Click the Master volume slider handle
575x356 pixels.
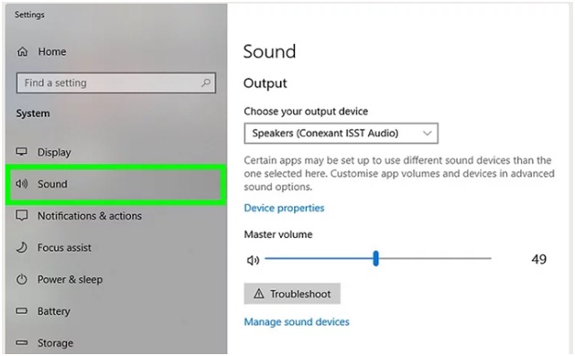(x=375, y=258)
